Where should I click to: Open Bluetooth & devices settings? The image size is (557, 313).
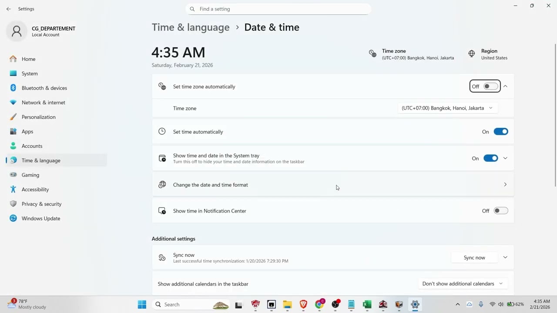57,88
